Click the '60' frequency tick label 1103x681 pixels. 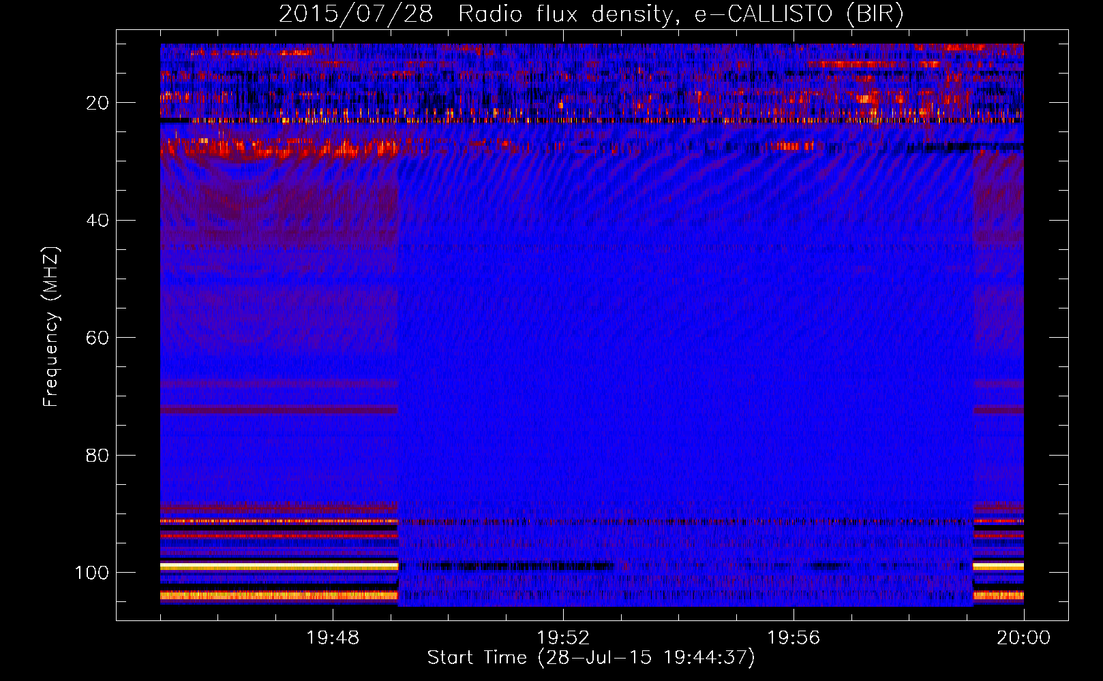coord(97,338)
